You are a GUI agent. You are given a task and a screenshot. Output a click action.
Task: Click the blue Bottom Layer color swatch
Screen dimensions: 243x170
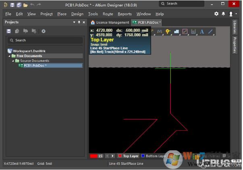point(143,156)
